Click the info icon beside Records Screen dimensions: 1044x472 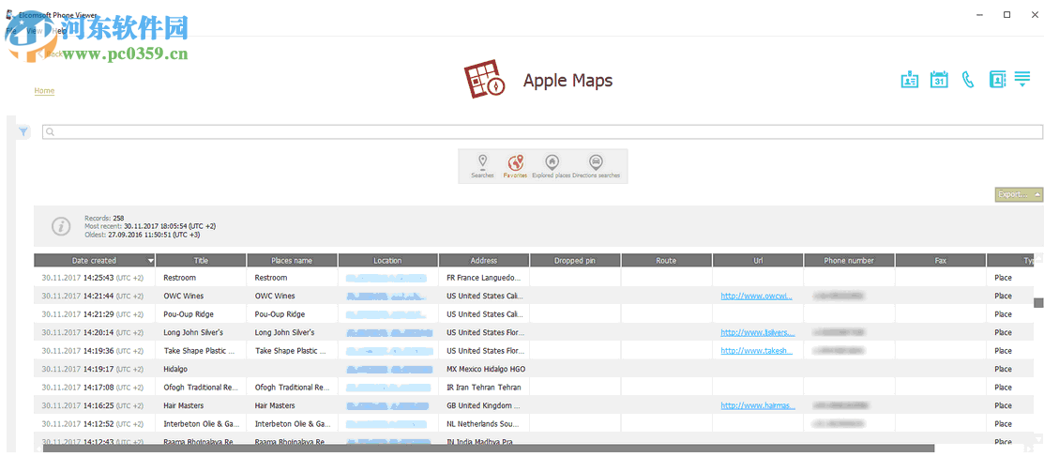[61, 226]
